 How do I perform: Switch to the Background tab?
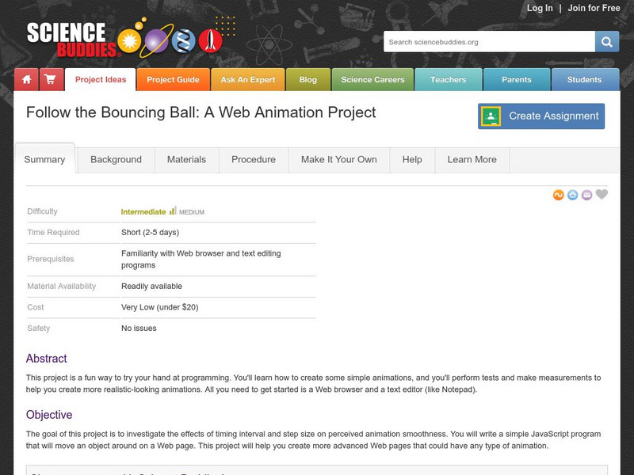coord(116,160)
